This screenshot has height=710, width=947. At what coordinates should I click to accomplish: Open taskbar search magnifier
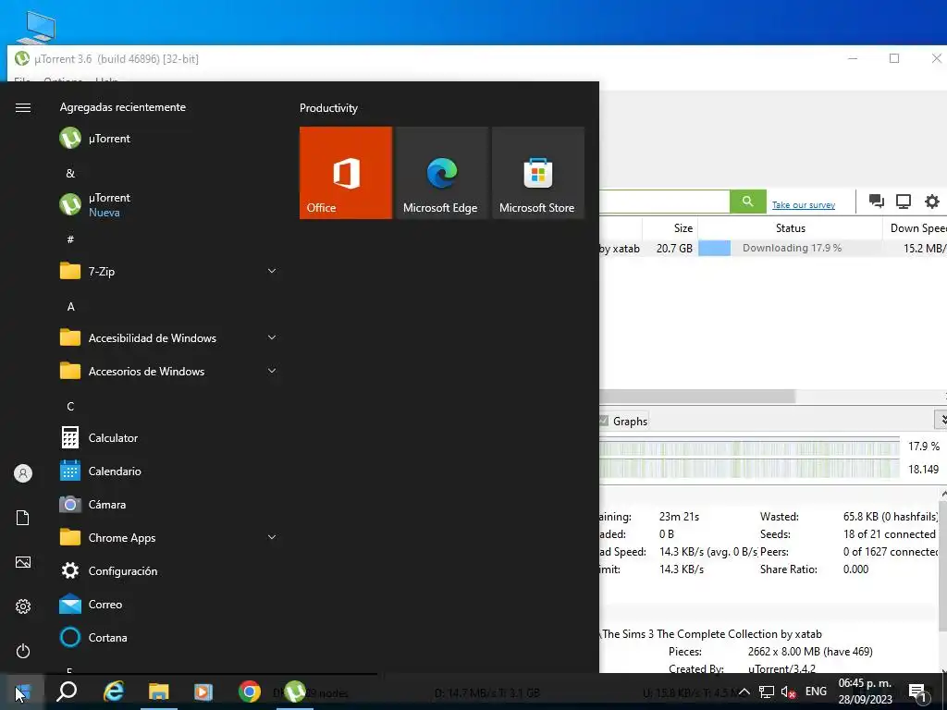pyautogui.click(x=67, y=692)
